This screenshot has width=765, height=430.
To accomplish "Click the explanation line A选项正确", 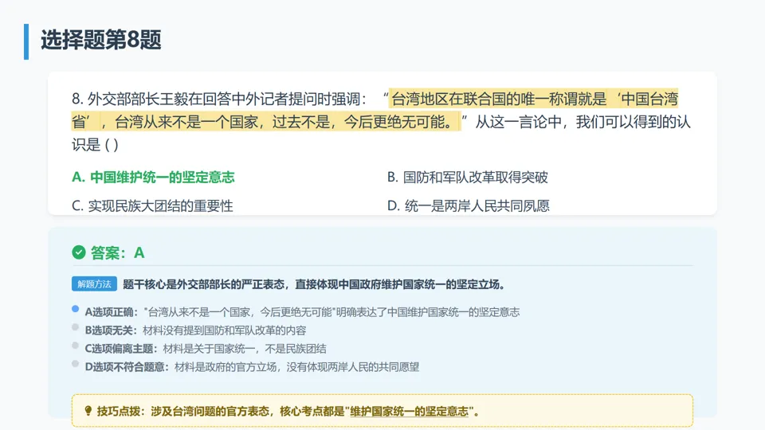I will (x=302, y=312).
